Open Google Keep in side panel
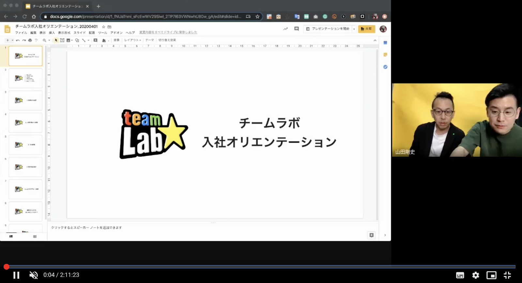 385,55
